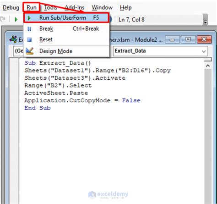Choose Break in the Run menu
Viewport: 217px width, 204px height.
[x=66, y=29]
